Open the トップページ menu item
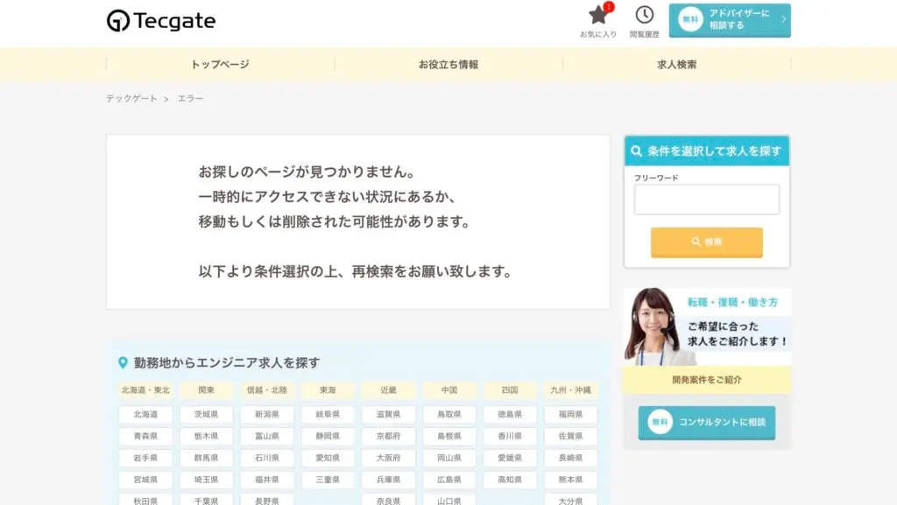The image size is (897, 505). pos(220,65)
